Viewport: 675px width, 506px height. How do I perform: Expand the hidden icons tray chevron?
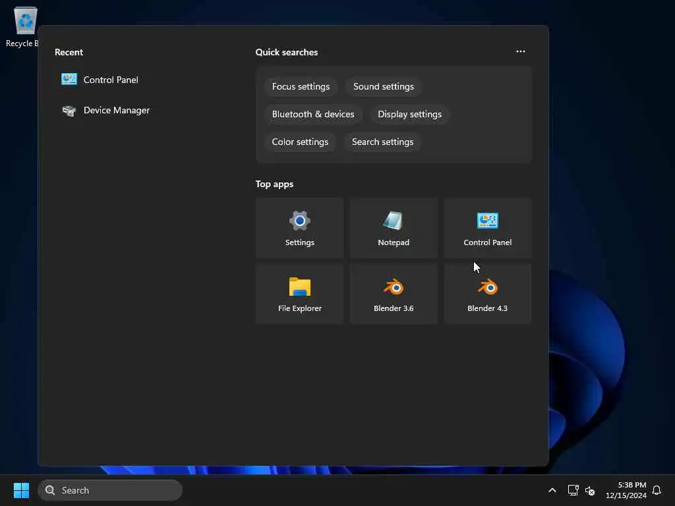(x=552, y=490)
